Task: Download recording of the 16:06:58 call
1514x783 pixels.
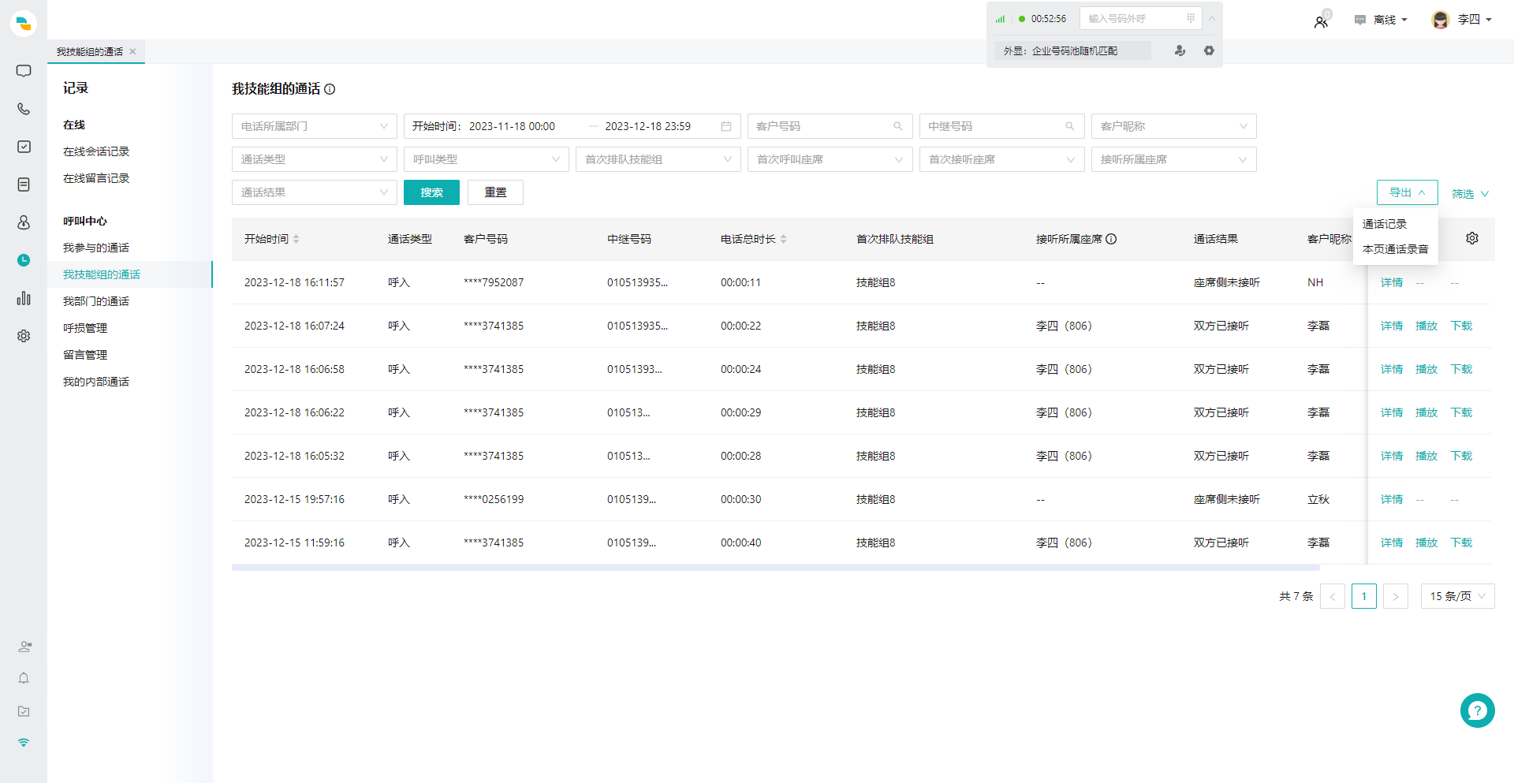Action: tap(1461, 369)
